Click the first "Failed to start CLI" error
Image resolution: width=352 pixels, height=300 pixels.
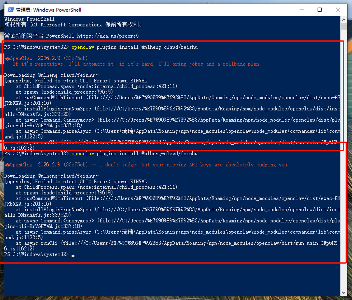pyautogui.click(x=75, y=81)
